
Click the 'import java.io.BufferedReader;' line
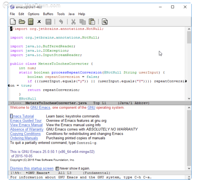click(x=43, y=46)
